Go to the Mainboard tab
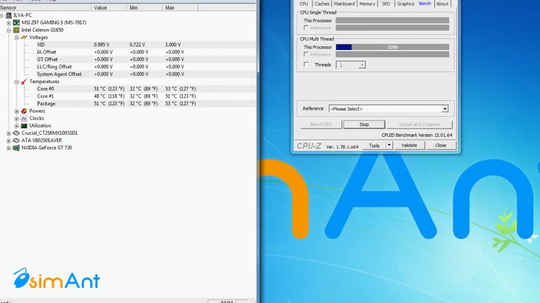 (x=344, y=4)
